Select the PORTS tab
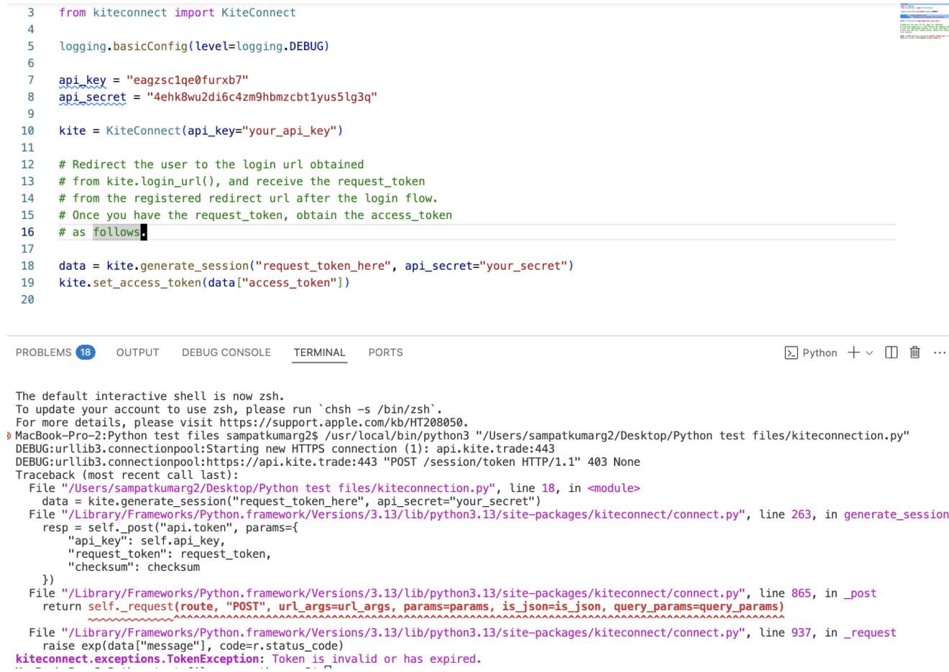 tap(385, 353)
